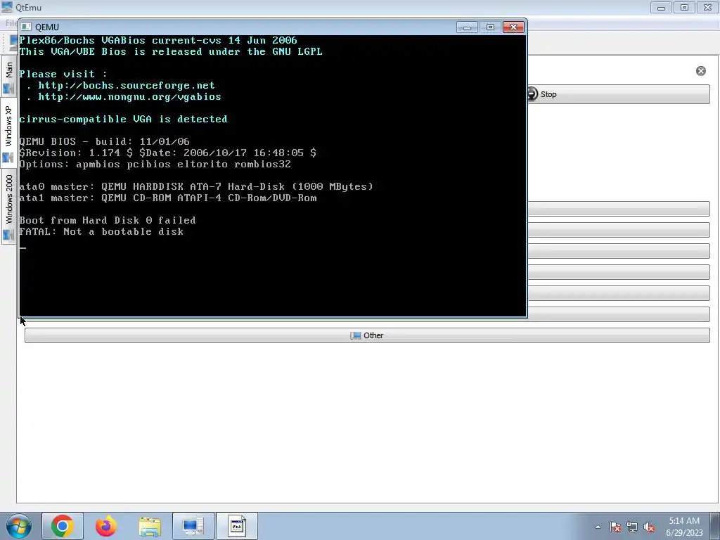This screenshot has height=540, width=720.
Task: Switch to QtEmu monitor taskbar icon
Action: 193,526
